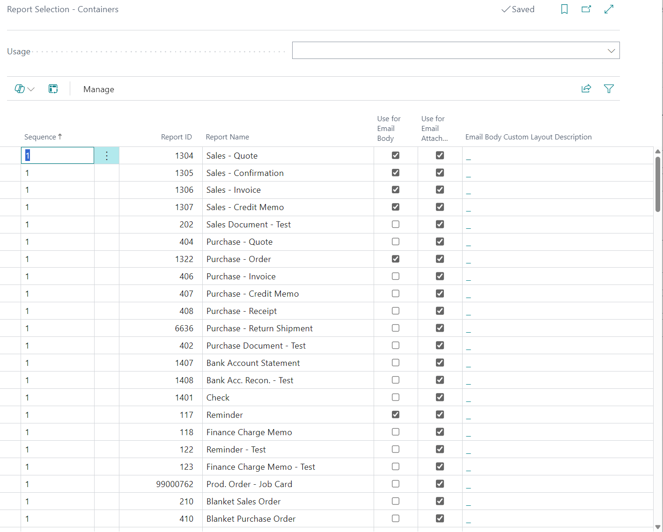
Task: Click the vertical scrollbar thumb
Action: (657, 185)
